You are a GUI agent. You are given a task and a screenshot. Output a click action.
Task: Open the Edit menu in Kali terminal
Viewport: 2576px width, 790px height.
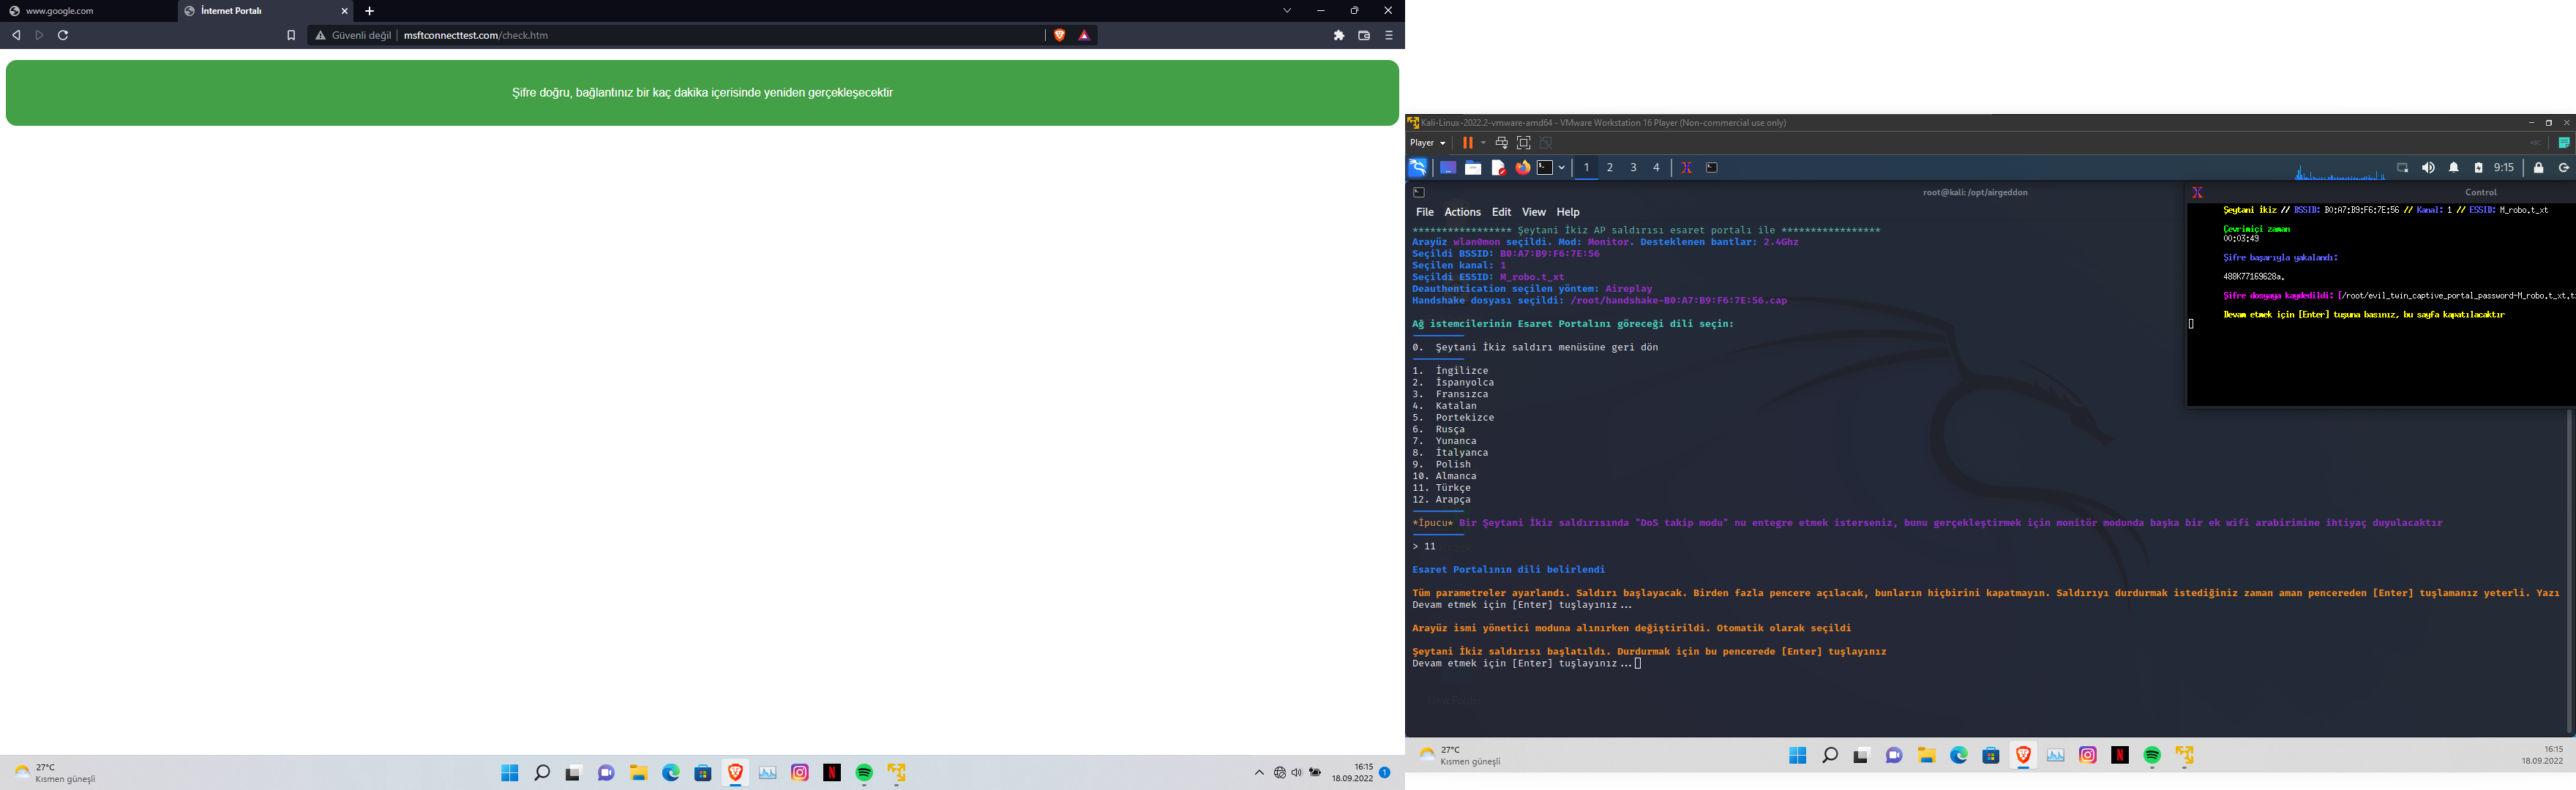tap(1501, 212)
